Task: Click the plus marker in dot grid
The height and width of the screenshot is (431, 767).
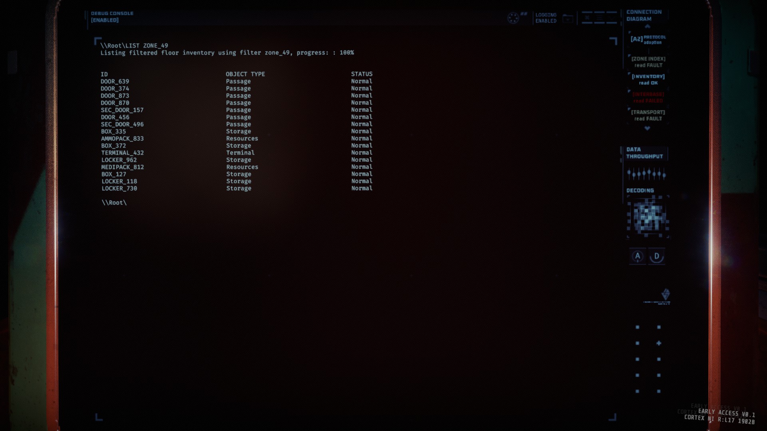Action: [x=659, y=343]
